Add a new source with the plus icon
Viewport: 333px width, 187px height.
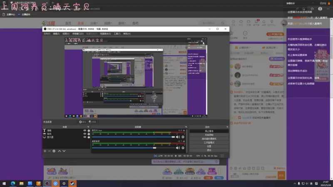[45, 151]
